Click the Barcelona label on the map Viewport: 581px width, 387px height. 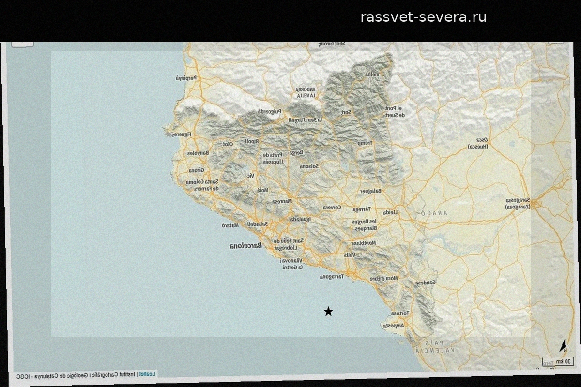245,246
